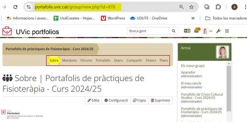Open the hamburger main menu
This screenshot has height=122, width=247.
227,31
